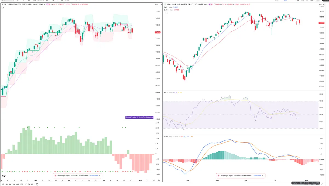The image size is (329, 186).
Task: Select the 5Y time range
Action: pos(29,184)
